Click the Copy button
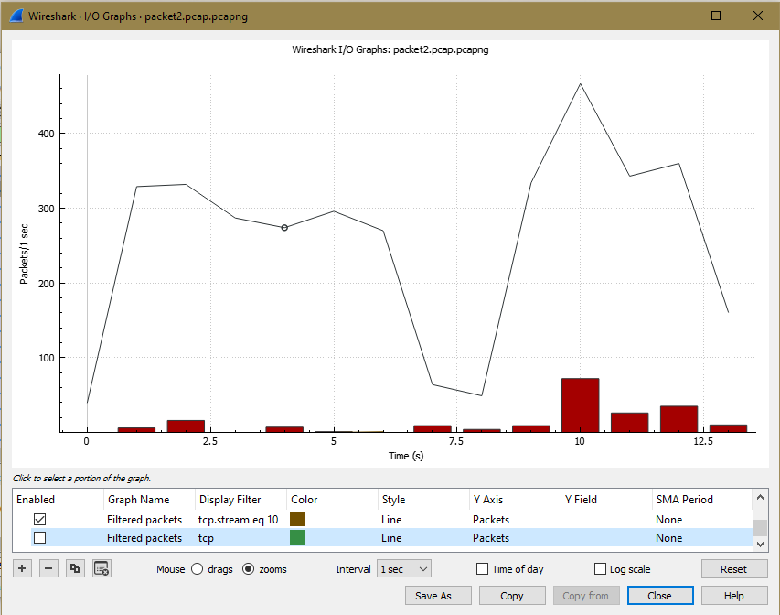780x615 pixels. coord(512,596)
